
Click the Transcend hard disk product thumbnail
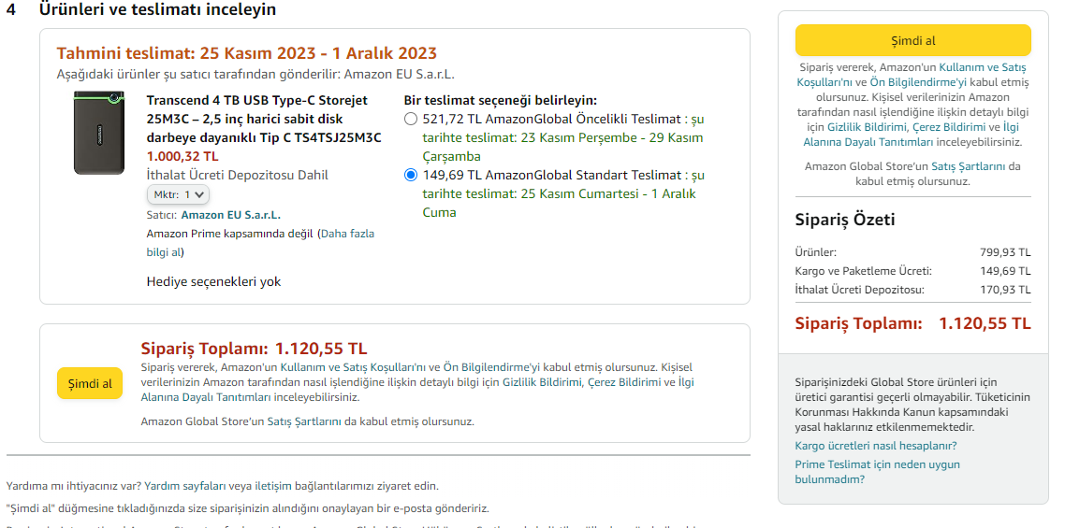pyautogui.click(x=99, y=133)
